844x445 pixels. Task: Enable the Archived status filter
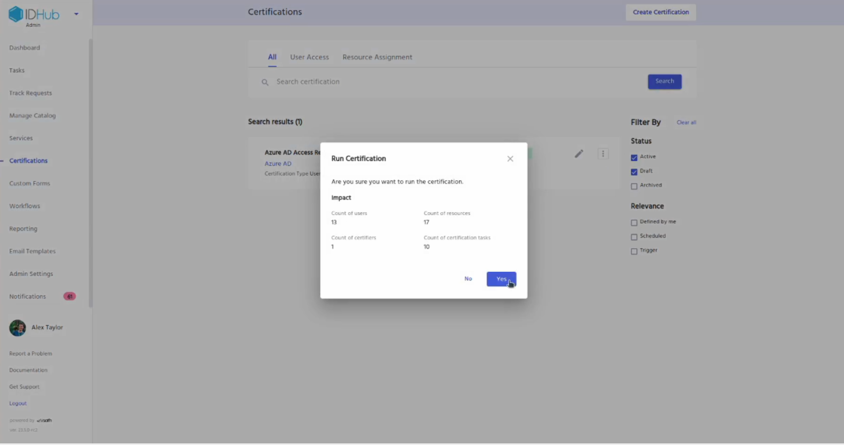click(x=634, y=186)
